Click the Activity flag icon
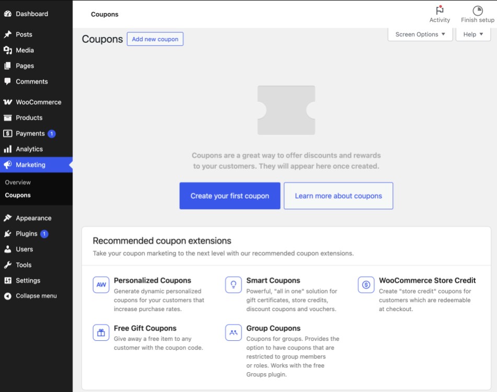The width and height of the screenshot is (497, 392). (x=440, y=9)
